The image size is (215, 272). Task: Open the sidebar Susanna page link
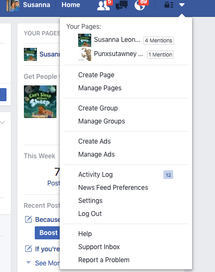[49, 54]
